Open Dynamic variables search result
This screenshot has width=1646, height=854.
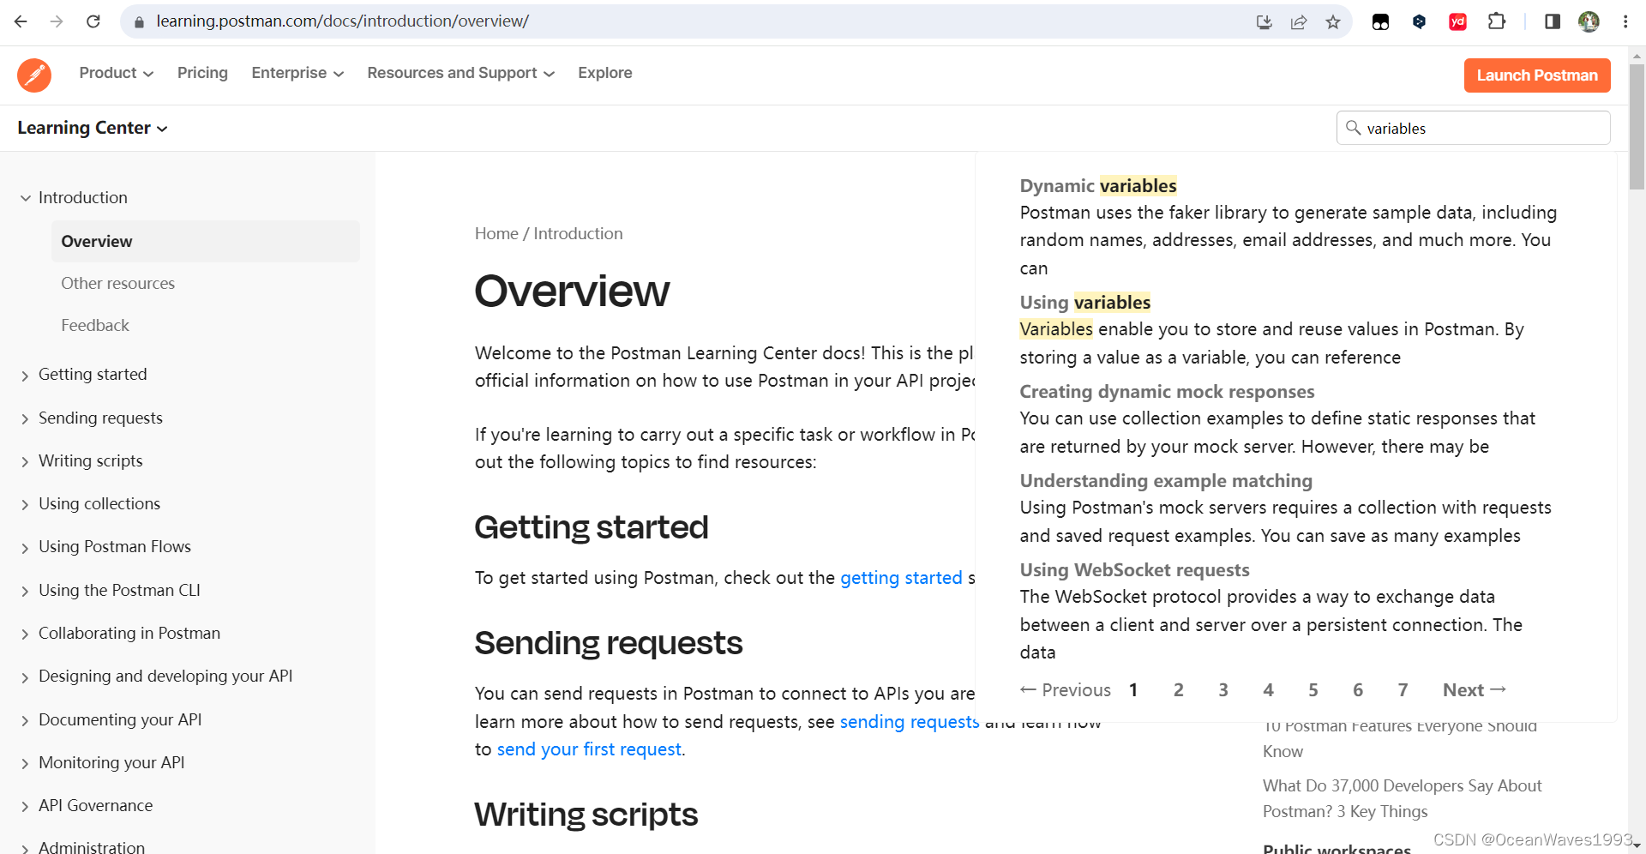click(1098, 186)
